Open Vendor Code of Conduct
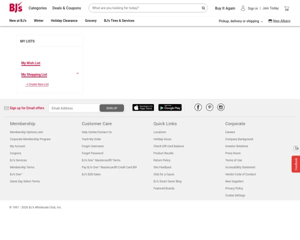 coord(240,174)
